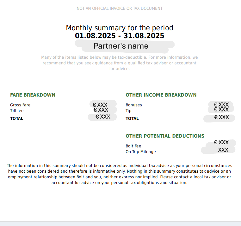Screen dimensions: 241x226
Task: Click the Tip amount value
Action: point(221,110)
